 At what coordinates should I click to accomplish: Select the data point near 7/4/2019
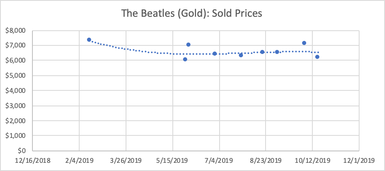click(x=215, y=54)
